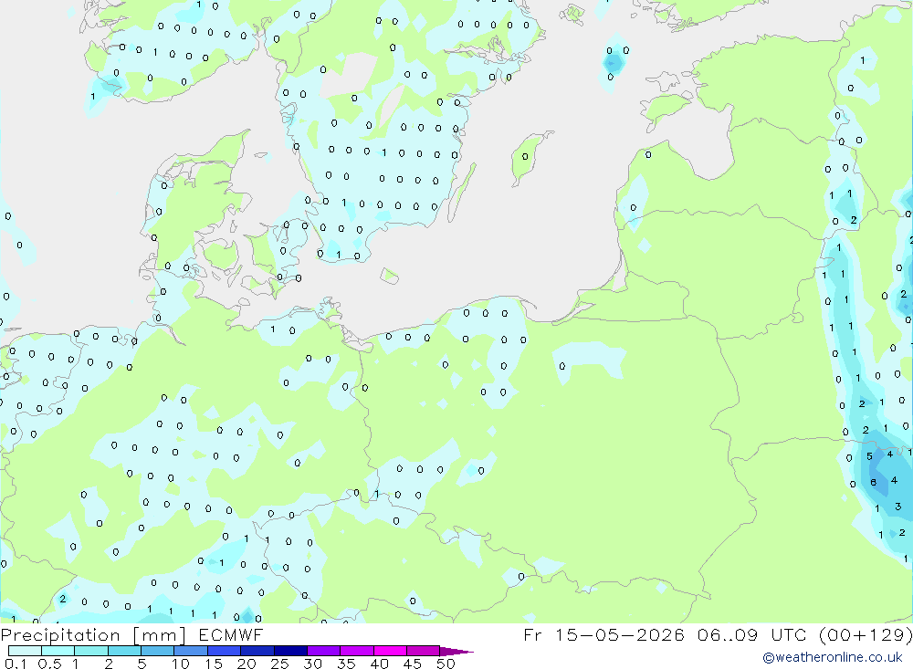Click the '5' precipitation value on the map
913x669 pixels.
pyautogui.click(x=869, y=456)
